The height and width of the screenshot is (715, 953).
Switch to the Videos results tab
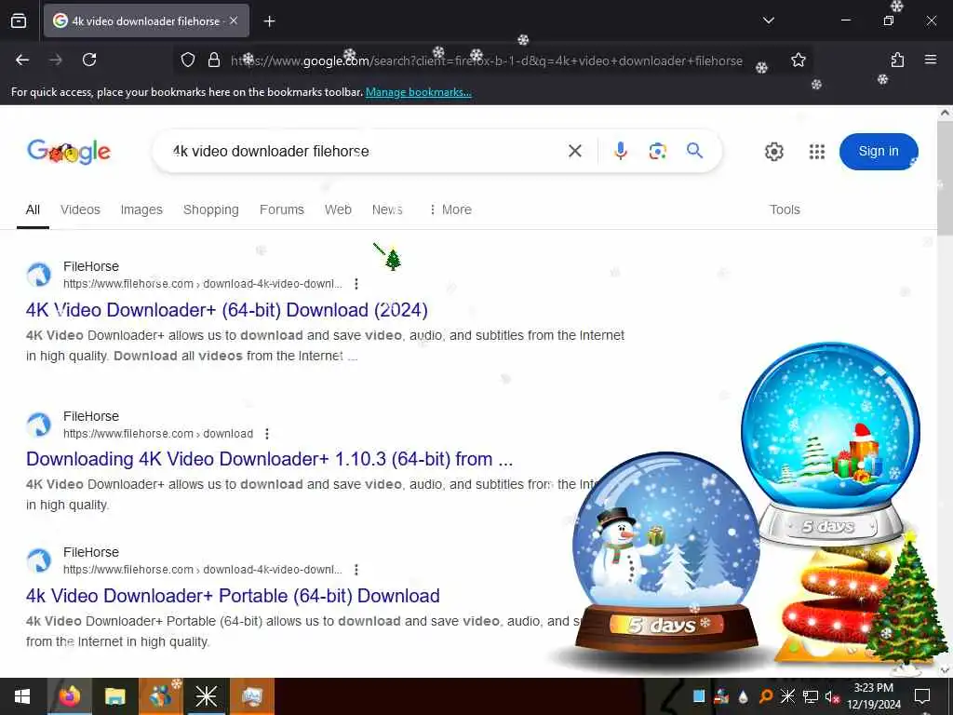80,209
